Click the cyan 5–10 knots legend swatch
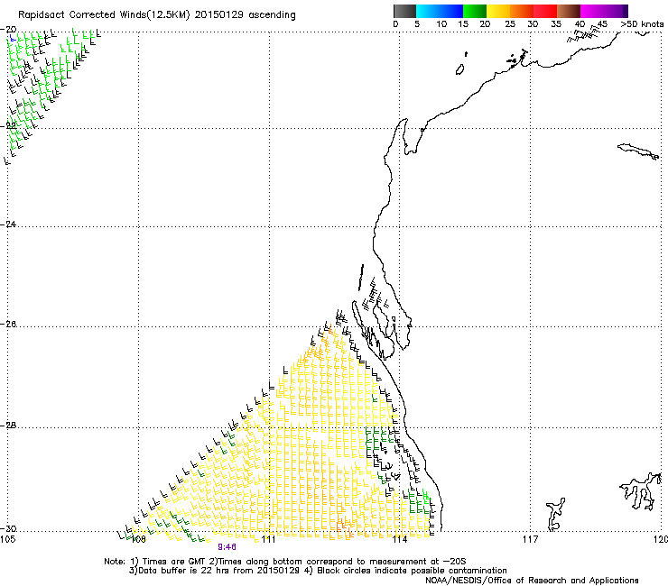The height and width of the screenshot is (586, 668). 428,11
